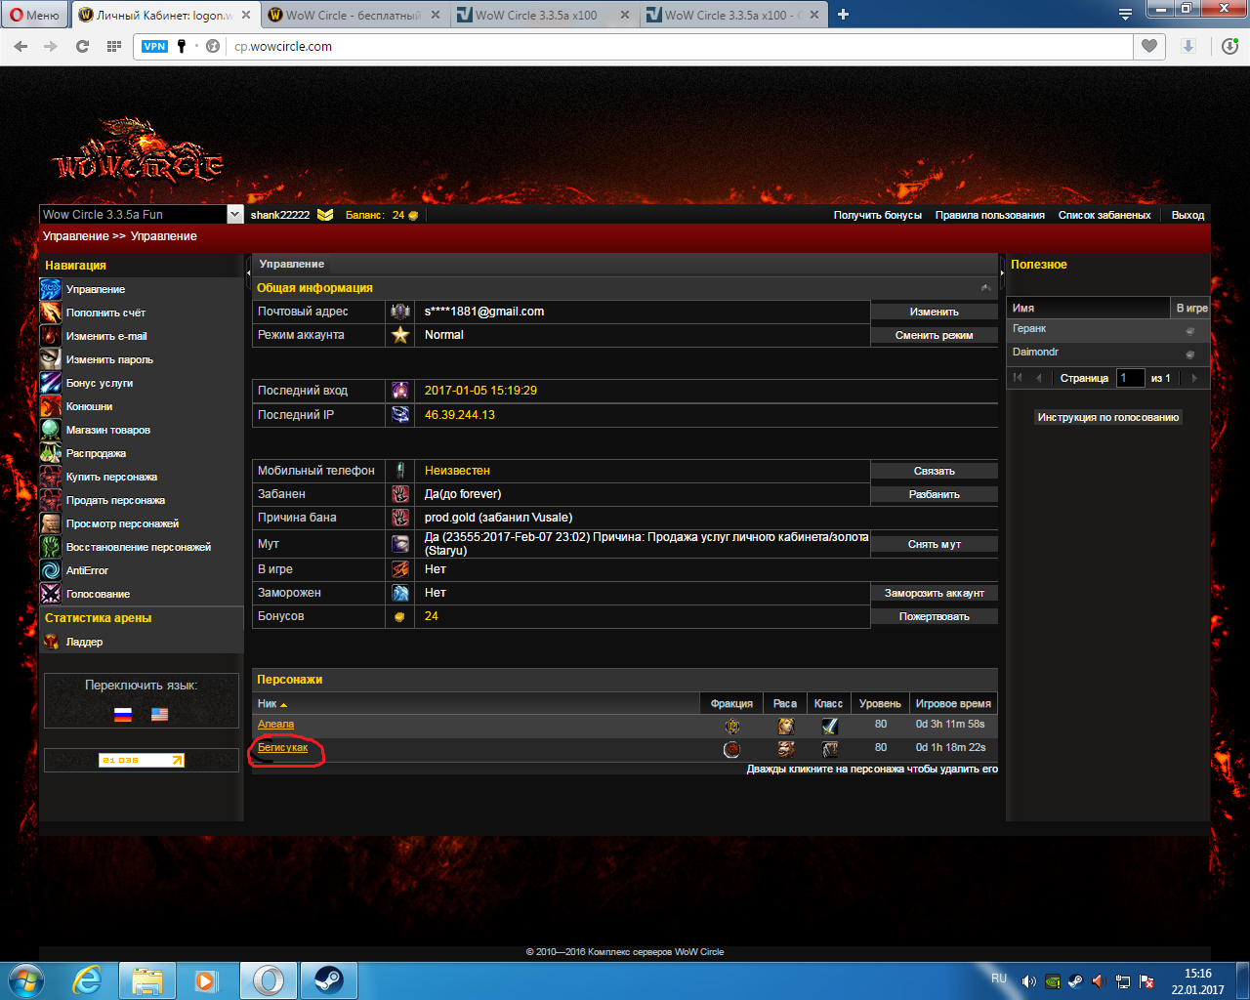1250x1000 pixels.
Task: Click the heart bookmark icon in address bar
Action: pyautogui.click(x=1148, y=46)
